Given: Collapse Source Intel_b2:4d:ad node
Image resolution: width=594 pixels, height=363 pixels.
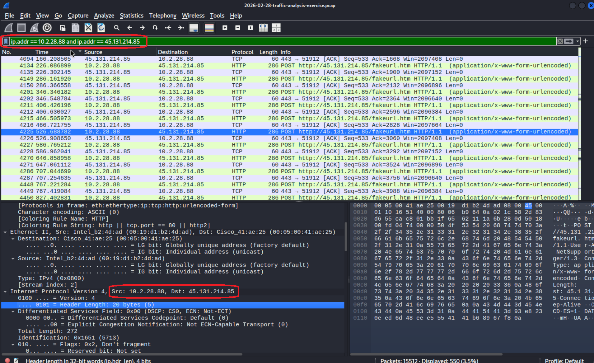Looking at the screenshot, I should pyautogui.click(x=13, y=258).
